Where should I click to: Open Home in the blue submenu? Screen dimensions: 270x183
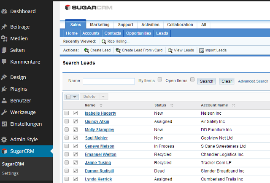click(x=72, y=33)
